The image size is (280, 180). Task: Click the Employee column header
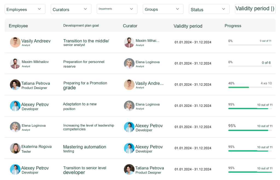click(x=18, y=26)
